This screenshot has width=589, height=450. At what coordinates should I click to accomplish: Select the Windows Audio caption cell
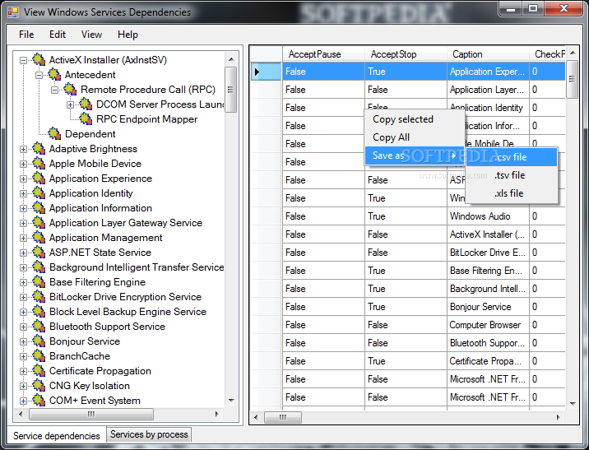click(488, 216)
